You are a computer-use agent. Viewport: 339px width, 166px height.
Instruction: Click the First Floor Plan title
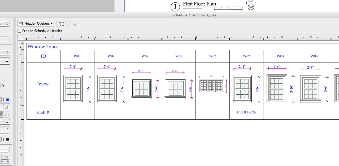[x=199, y=4]
